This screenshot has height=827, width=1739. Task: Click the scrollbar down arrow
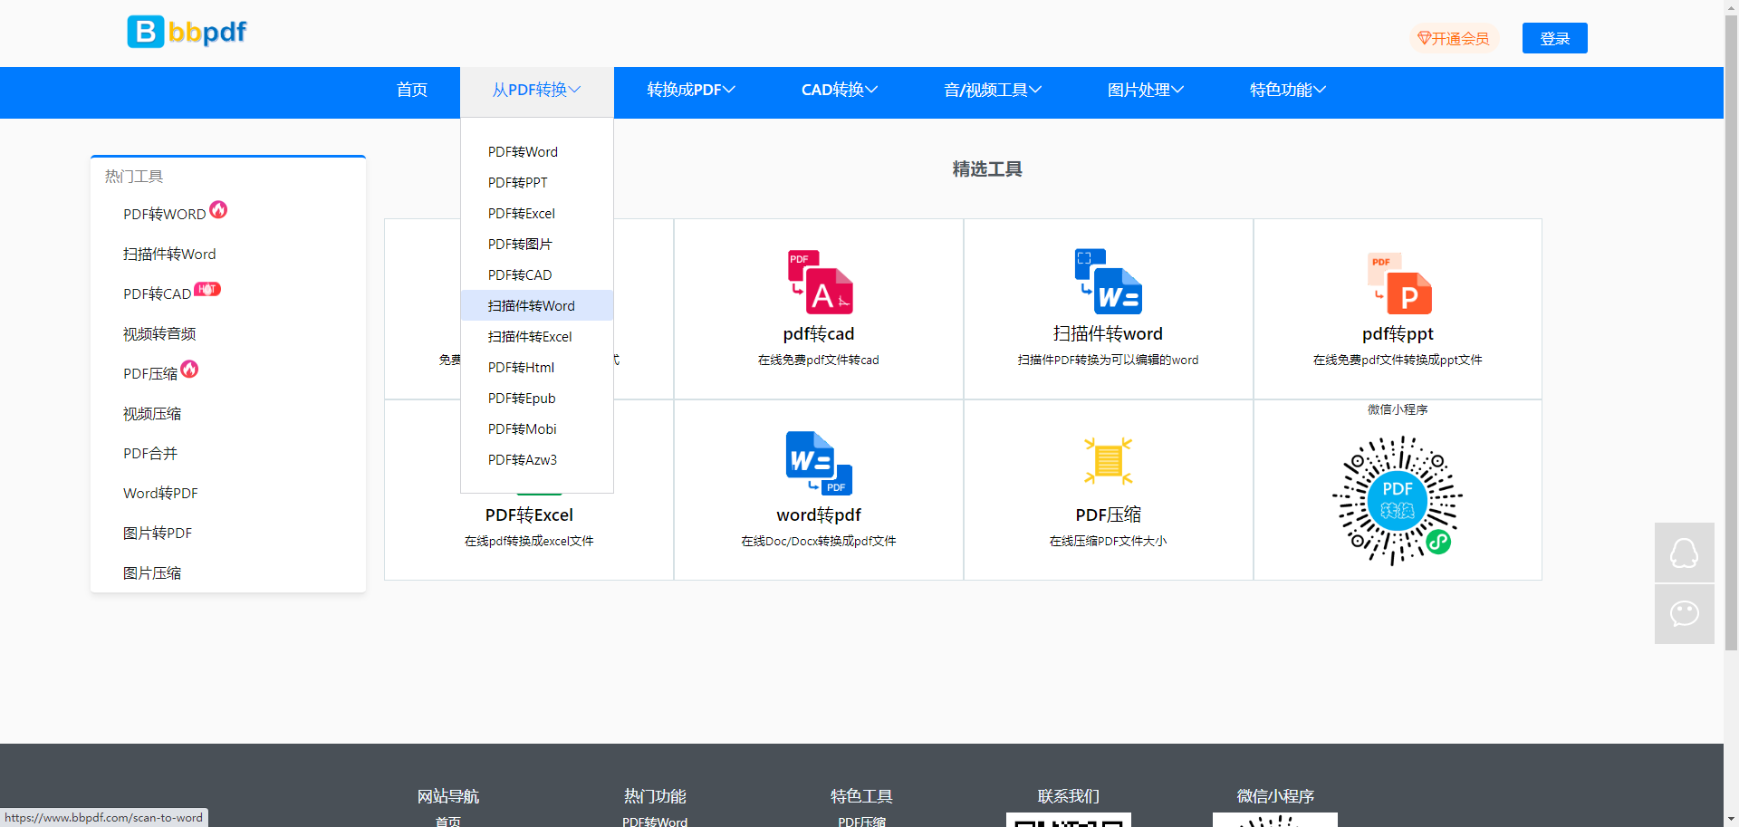click(x=1731, y=820)
